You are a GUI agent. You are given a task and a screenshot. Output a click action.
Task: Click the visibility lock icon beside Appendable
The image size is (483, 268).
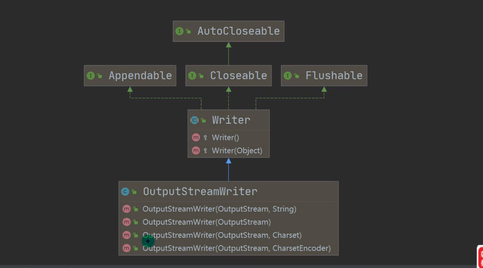point(99,76)
